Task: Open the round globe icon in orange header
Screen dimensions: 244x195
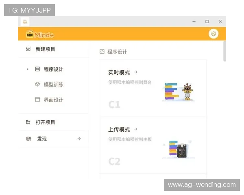Action: tap(213, 34)
